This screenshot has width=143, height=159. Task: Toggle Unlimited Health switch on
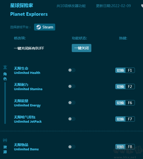coord(72,70)
